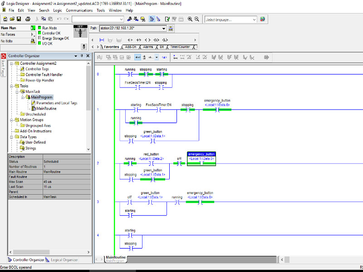Click the Zoom Out magnifier

(x=197, y=19)
